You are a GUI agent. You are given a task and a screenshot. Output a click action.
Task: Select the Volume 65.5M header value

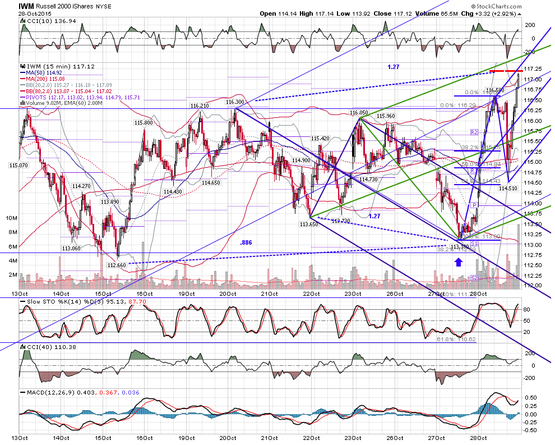[x=436, y=14]
